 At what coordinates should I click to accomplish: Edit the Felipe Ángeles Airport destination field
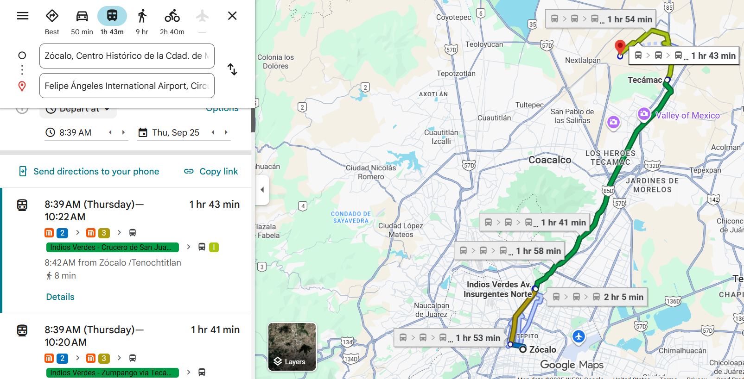127,86
